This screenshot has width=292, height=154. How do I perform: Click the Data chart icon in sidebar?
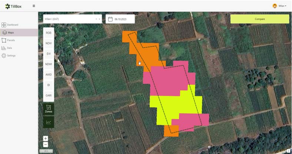click(x=4, y=48)
